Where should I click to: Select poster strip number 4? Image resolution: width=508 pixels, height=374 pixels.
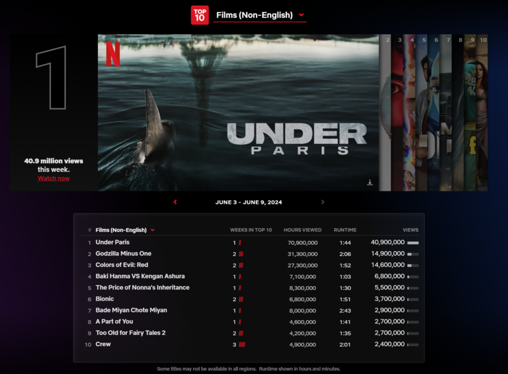pyautogui.click(x=410, y=113)
